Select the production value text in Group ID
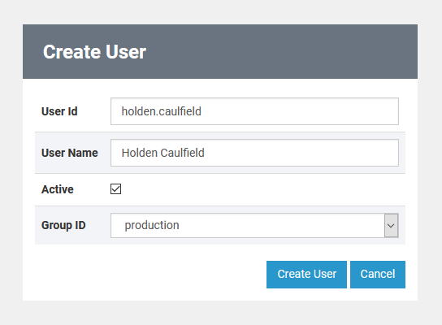This screenshot has height=325, width=442. (x=152, y=226)
